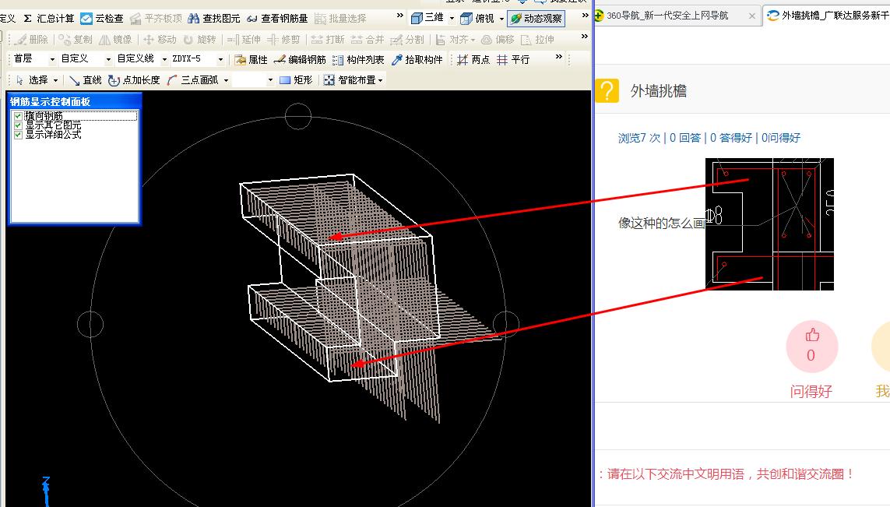
Task: Click the 延伸 extend tool
Action: (x=244, y=39)
